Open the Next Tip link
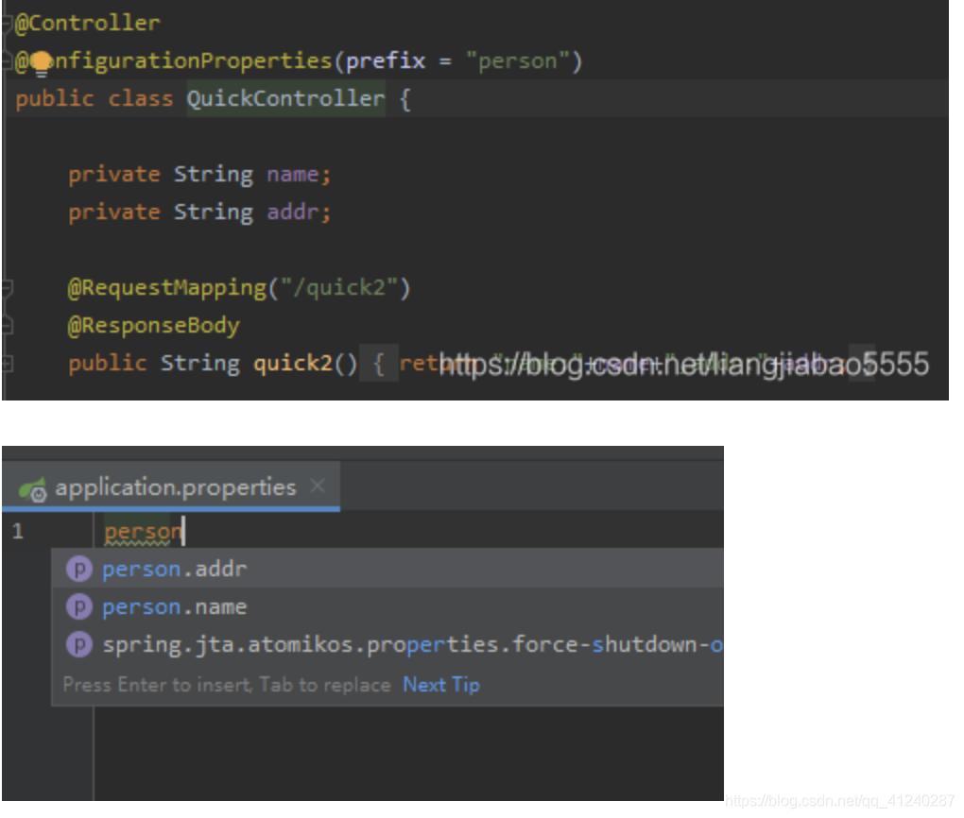The width and height of the screenshot is (964, 818). point(440,684)
